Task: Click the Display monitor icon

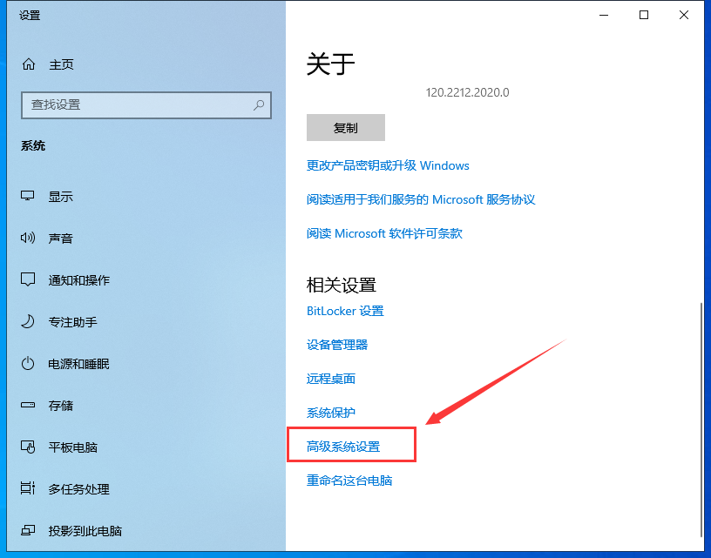Action: pos(28,197)
